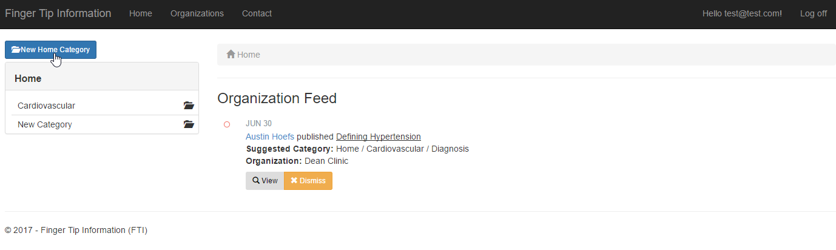
Task: Open the Defining Hypertension article link
Action: click(379, 137)
